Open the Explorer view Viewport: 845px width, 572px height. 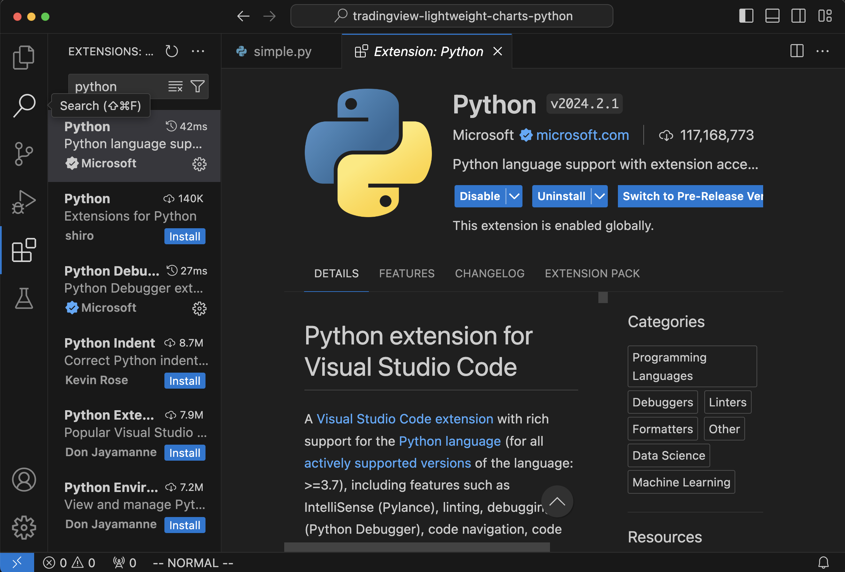coord(23,57)
